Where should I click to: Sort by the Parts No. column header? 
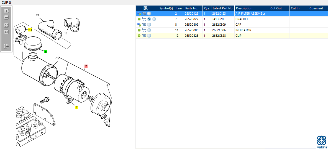point(193,8)
